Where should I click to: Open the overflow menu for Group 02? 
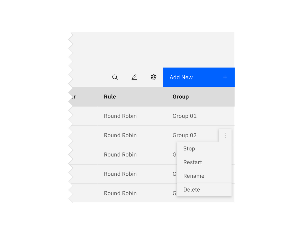225,135
